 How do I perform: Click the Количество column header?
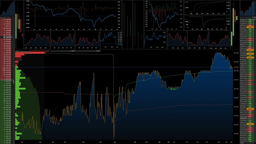(x=4, y=17)
